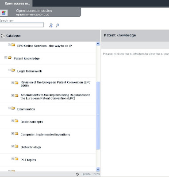169x177 pixels.
Task: Click the Open-access modules header icon
Action: (4, 13)
